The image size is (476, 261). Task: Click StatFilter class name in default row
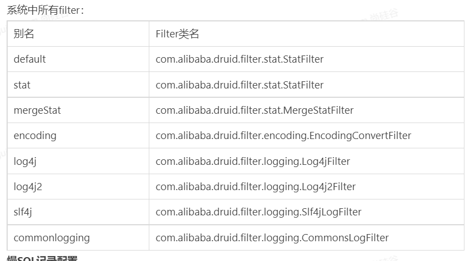tap(239, 59)
